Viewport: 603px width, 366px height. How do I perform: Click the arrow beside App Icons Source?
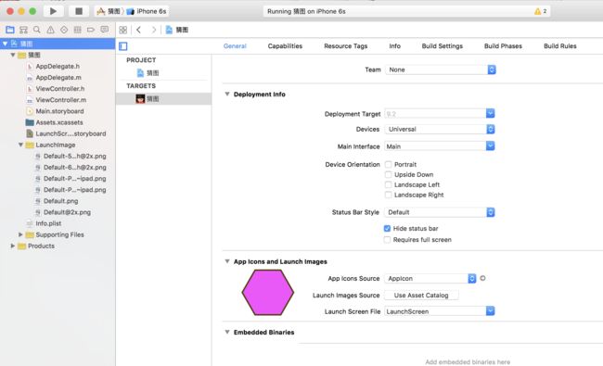[482, 278]
